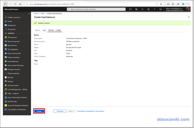
Task: Open portal settings gear icon
Action: (x=148, y=9)
